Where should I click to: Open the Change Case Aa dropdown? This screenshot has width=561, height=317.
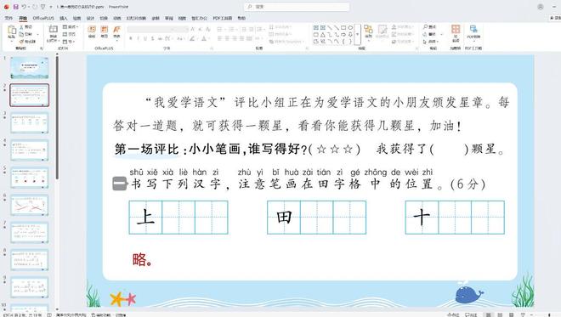pyautogui.click(x=180, y=38)
